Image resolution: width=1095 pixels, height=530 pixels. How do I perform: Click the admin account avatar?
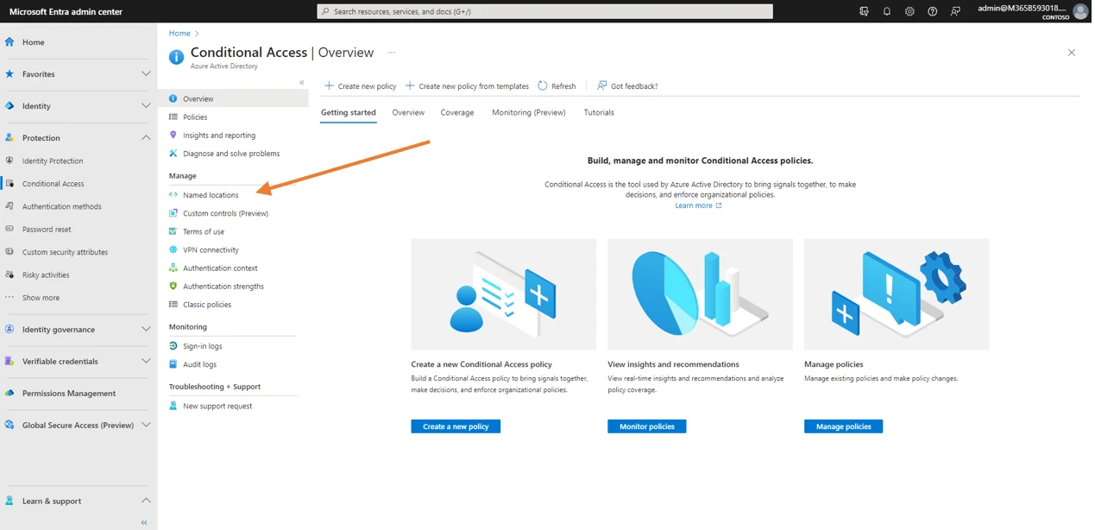[x=1079, y=12]
